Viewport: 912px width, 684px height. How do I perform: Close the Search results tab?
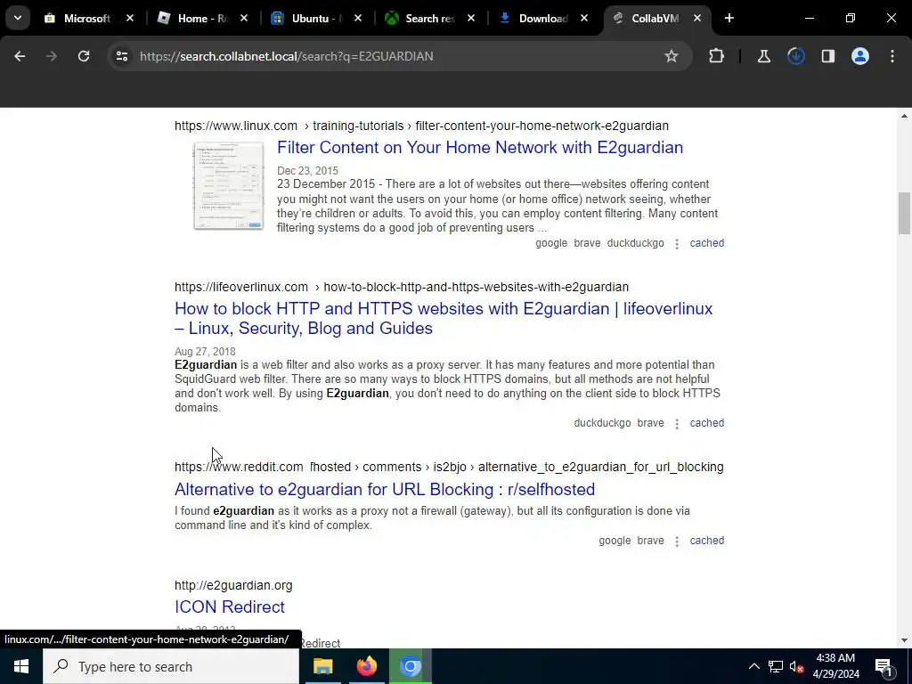click(470, 18)
